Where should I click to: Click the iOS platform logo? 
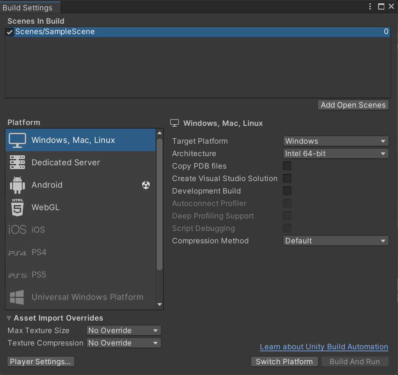coord(17,230)
